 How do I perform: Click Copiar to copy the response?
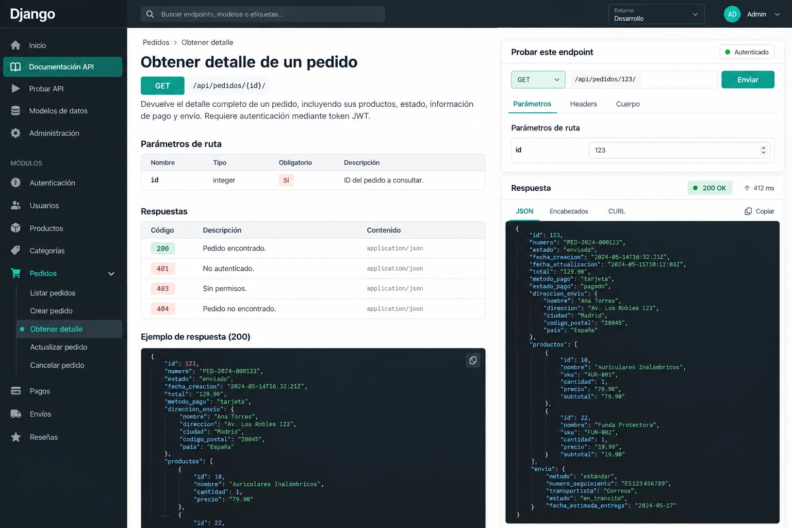click(x=760, y=211)
